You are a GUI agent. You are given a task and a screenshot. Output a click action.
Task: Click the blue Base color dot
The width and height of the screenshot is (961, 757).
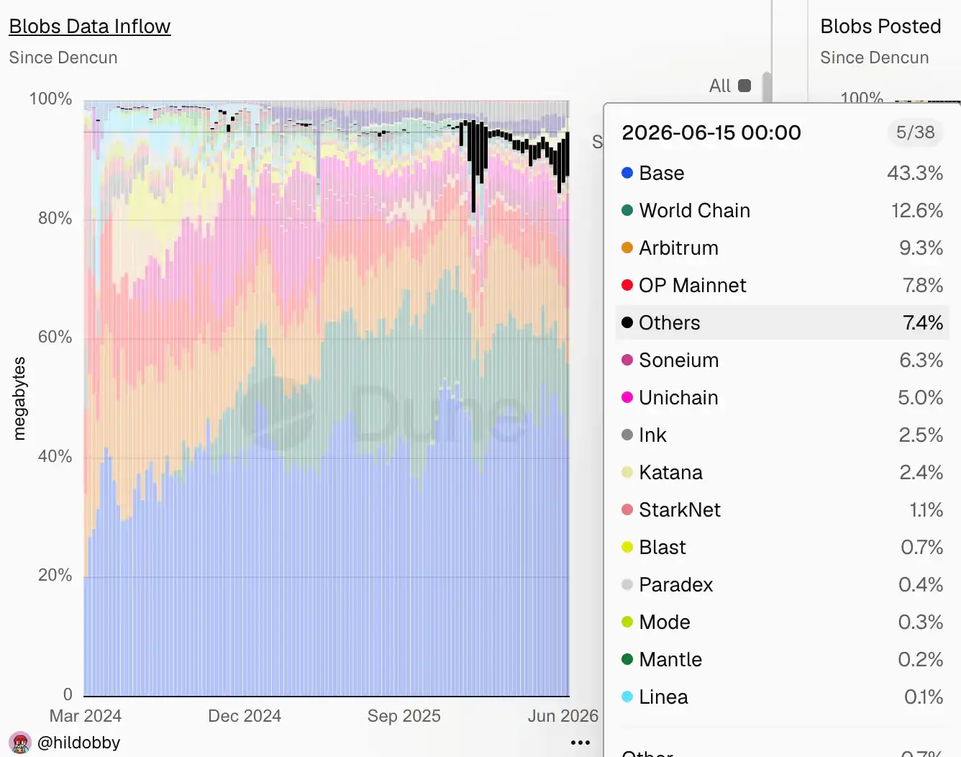627,173
